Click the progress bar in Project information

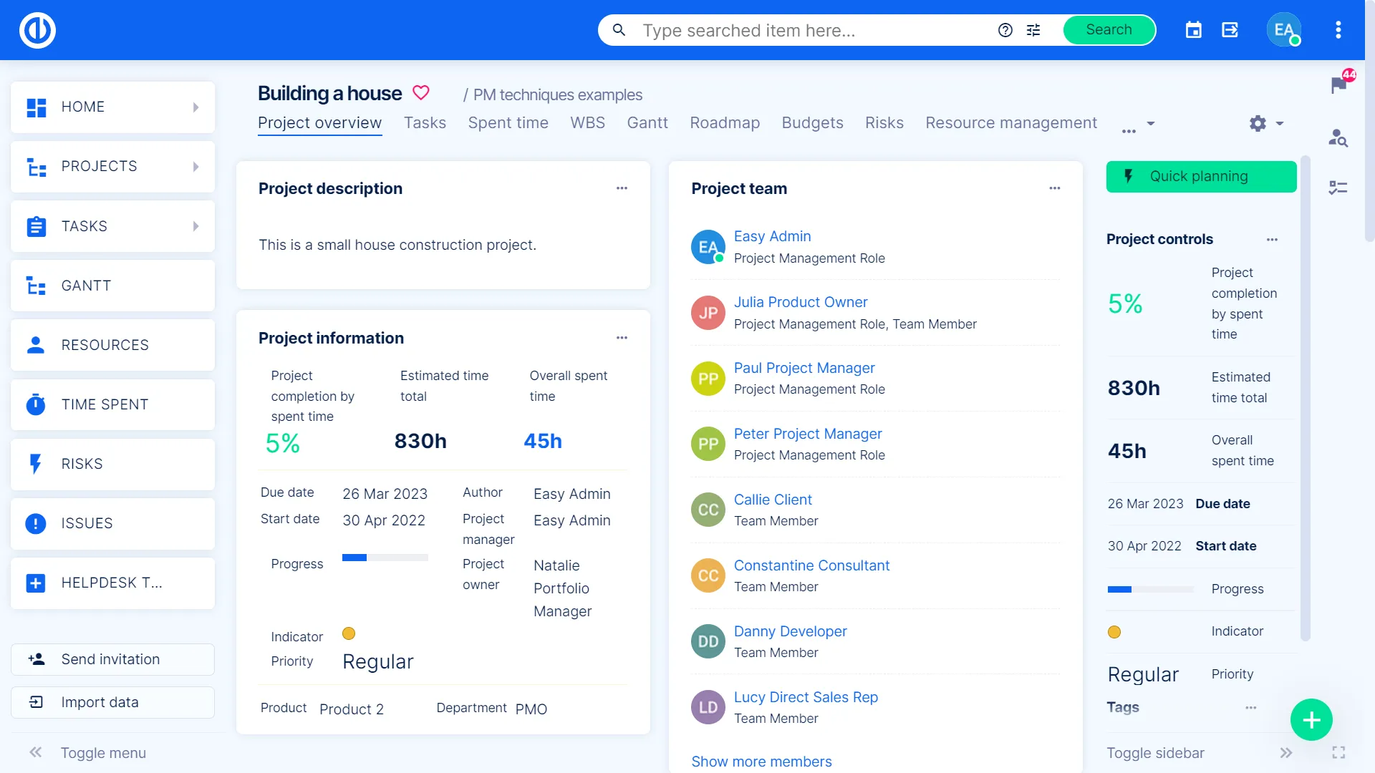385,558
